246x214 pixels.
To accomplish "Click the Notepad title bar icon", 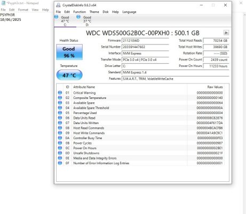I will coord(3,3).
